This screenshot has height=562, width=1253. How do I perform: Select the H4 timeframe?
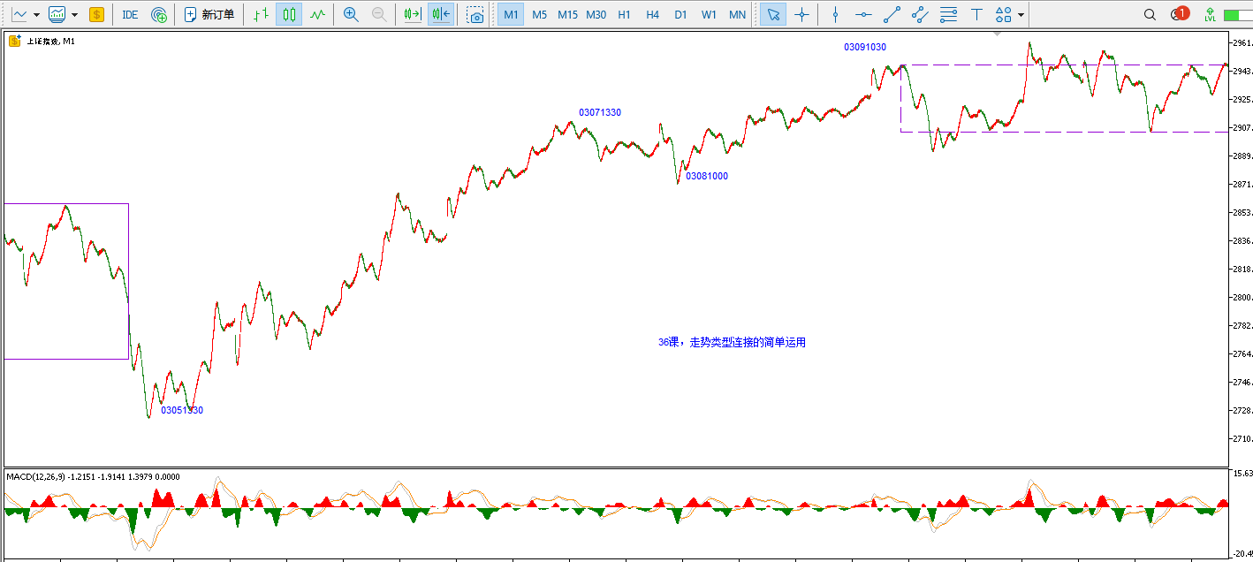652,14
